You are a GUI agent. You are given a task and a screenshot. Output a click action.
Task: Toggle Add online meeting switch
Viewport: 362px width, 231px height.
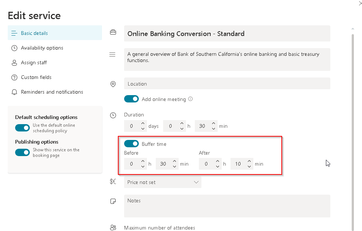(131, 99)
